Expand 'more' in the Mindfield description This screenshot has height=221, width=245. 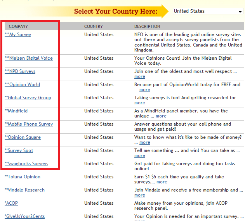[161, 116]
